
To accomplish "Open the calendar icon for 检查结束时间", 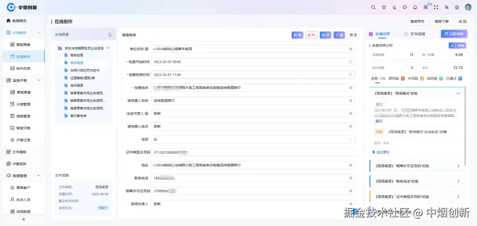I will (350, 75).
